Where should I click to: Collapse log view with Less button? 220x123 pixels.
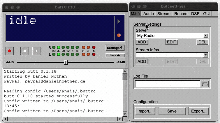pyautogui.click(x=115, y=55)
